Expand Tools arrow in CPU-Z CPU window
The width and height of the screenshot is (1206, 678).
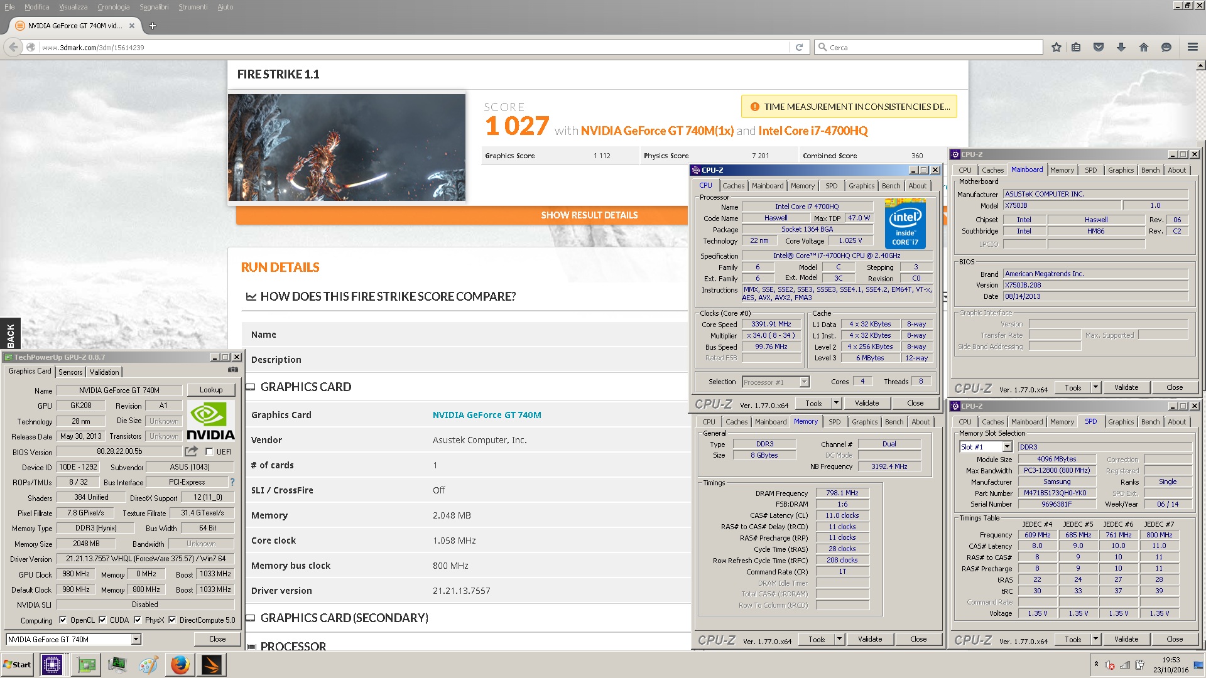pyautogui.click(x=836, y=403)
